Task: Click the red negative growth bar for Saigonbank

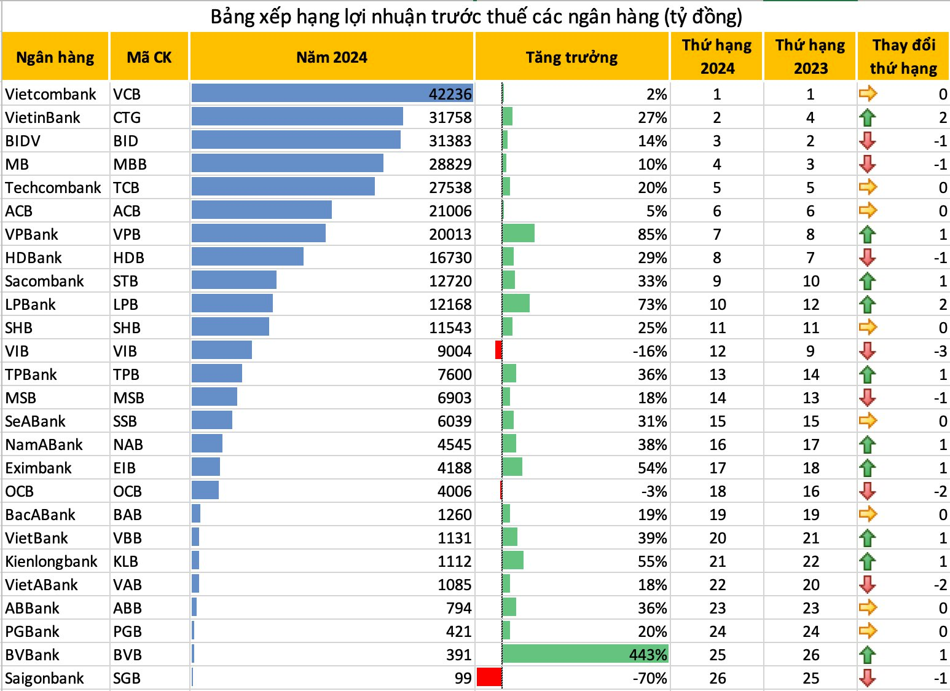Action: [489, 677]
